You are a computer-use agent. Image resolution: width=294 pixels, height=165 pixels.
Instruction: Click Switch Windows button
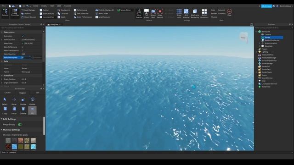[x=204, y=13]
